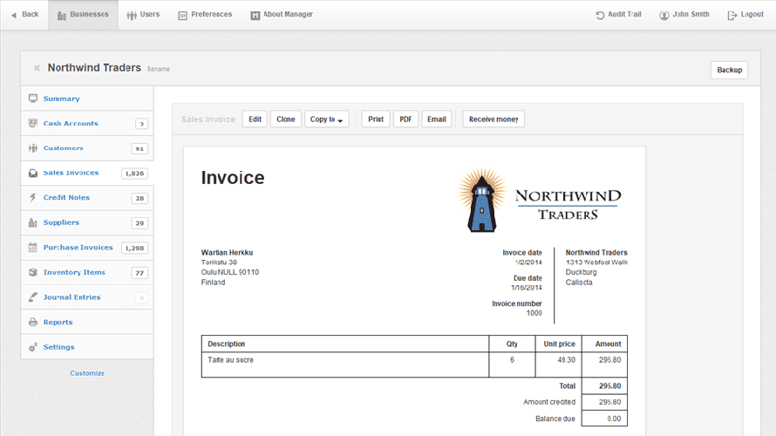776x436 pixels.
Task: Open Preferences in the top navigation
Action: [x=205, y=15]
